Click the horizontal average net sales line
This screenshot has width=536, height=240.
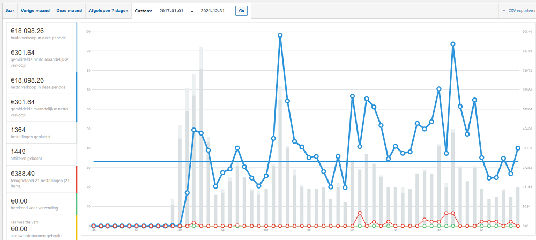click(x=306, y=161)
